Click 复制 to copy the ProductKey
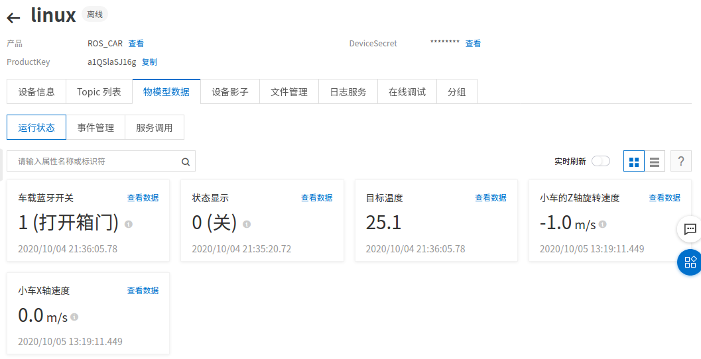 coord(149,62)
